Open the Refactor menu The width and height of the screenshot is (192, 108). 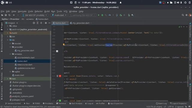pyautogui.click(x=39, y=11)
